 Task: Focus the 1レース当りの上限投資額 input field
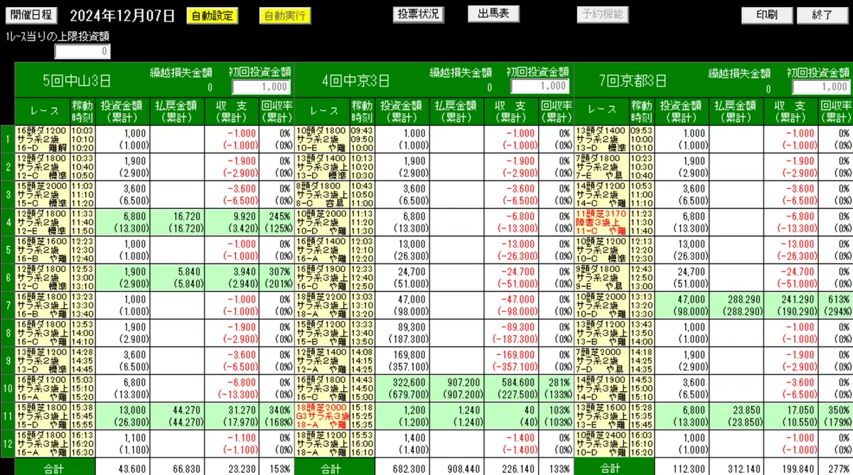[82, 51]
